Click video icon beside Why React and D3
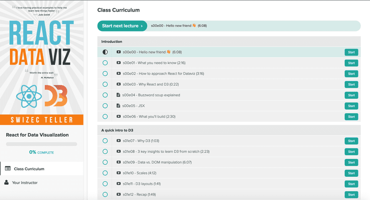The width and height of the screenshot is (370, 200). (118, 84)
